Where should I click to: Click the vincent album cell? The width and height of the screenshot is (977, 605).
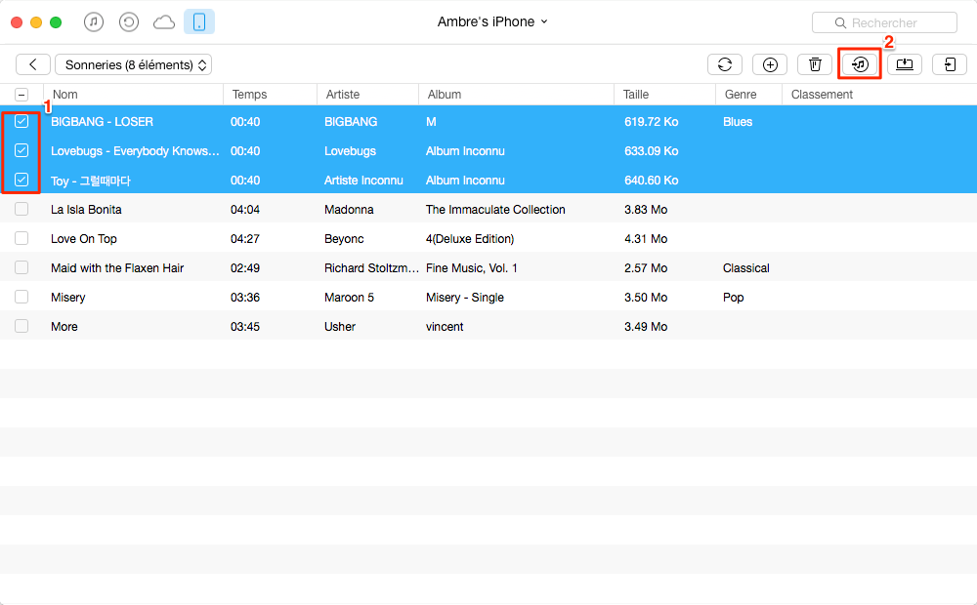pos(445,327)
